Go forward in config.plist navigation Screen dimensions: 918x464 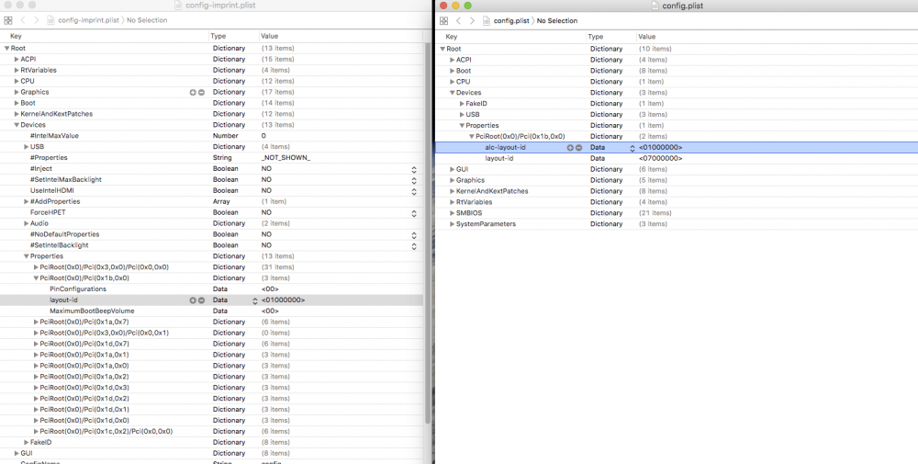(x=473, y=20)
